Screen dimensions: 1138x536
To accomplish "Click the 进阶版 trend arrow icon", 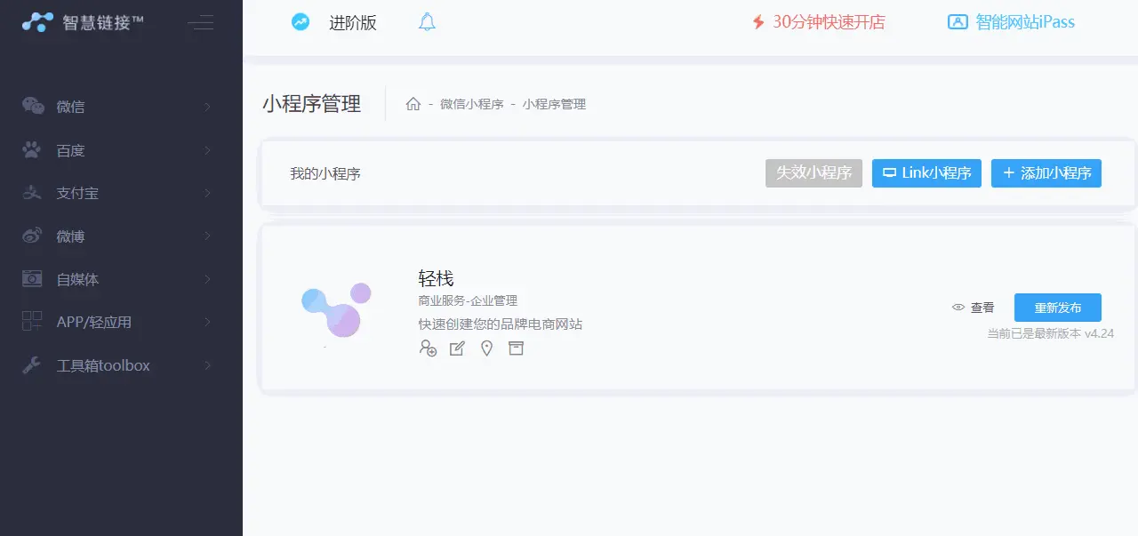I will coord(301,22).
